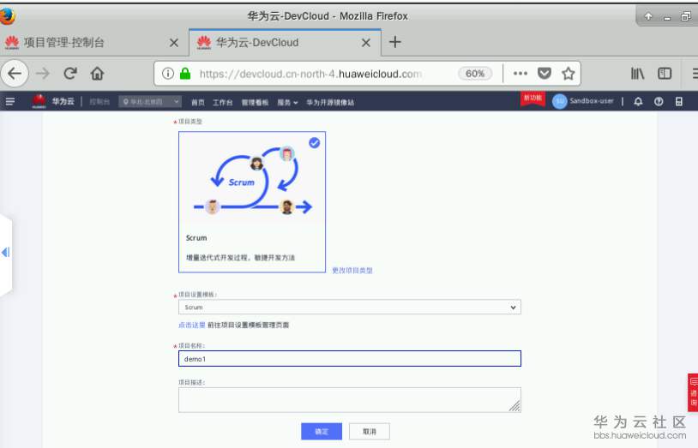Image resolution: width=698 pixels, height=448 pixels.
Task: Open the region selector dropdown
Action: [150, 102]
